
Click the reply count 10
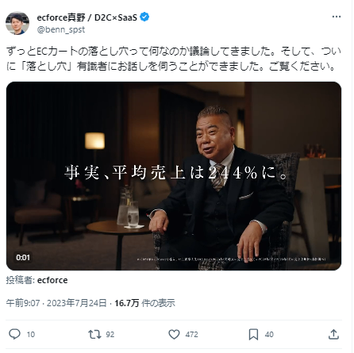tap(31, 335)
